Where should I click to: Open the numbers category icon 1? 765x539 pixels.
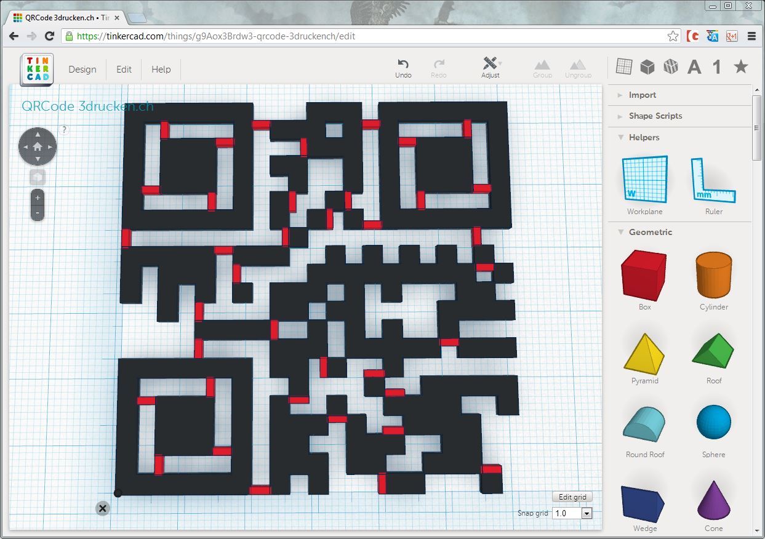click(717, 66)
